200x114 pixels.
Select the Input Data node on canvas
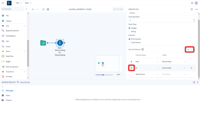pos(43,43)
